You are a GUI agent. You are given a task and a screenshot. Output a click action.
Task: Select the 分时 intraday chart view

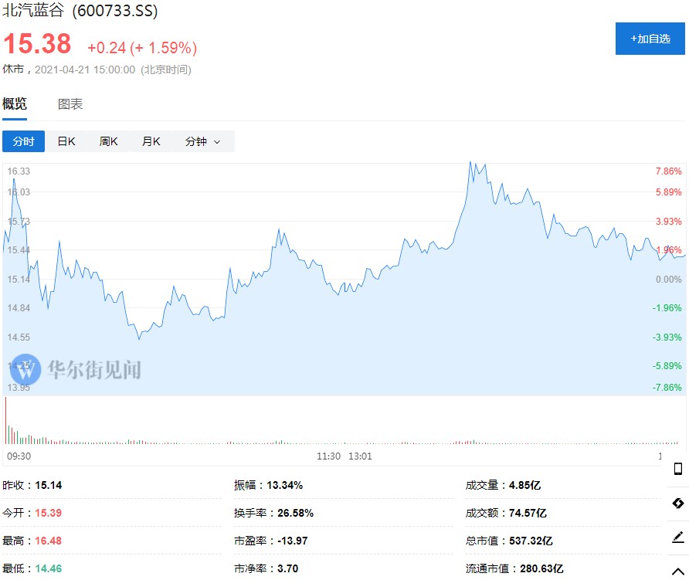(23, 141)
